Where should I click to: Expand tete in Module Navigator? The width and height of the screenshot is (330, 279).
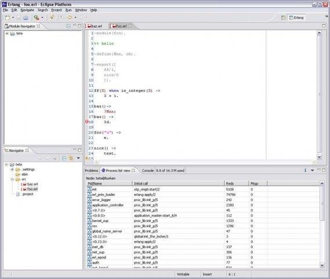pyautogui.click(x=7, y=34)
